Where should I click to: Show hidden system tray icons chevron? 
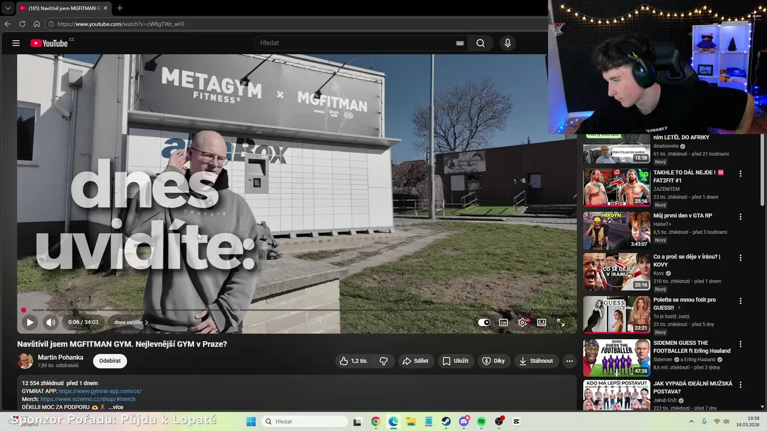coord(691,421)
